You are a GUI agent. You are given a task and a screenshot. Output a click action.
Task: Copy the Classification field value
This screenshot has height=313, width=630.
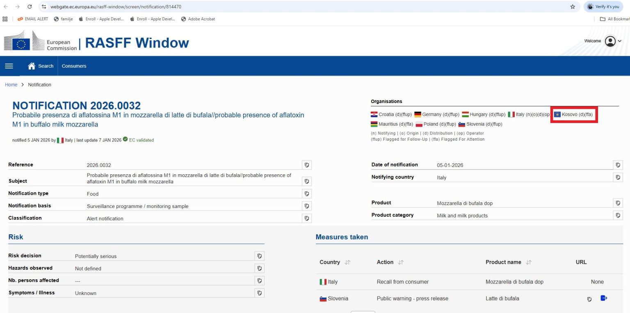coord(306,218)
